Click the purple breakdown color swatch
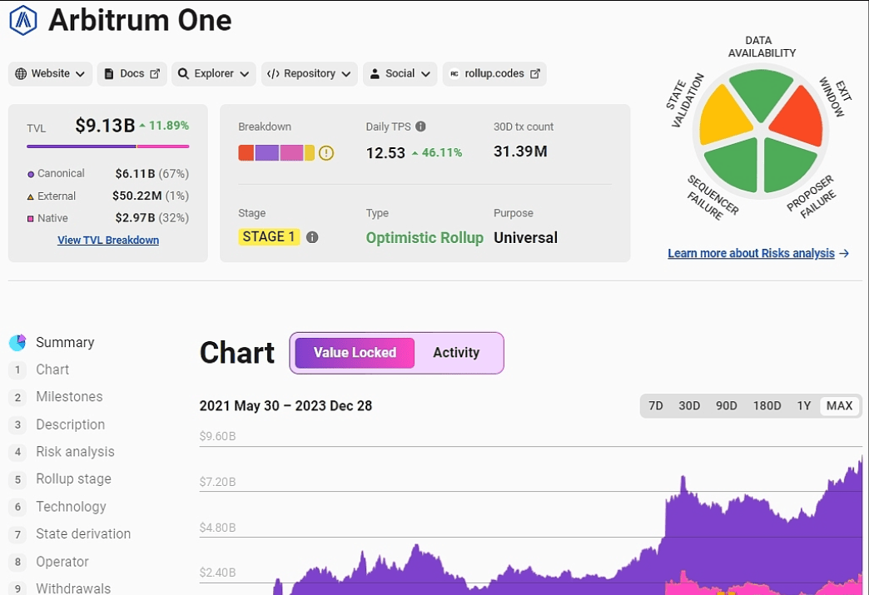 266,152
